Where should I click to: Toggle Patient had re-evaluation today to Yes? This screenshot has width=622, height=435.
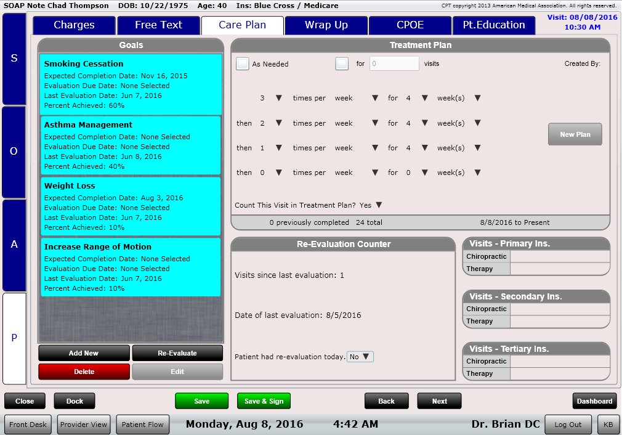coord(360,356)
